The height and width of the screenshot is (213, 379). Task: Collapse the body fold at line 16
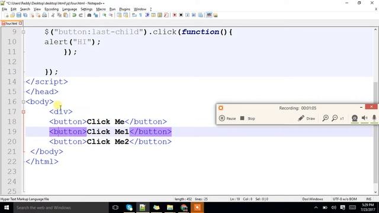tap(24, 102)
